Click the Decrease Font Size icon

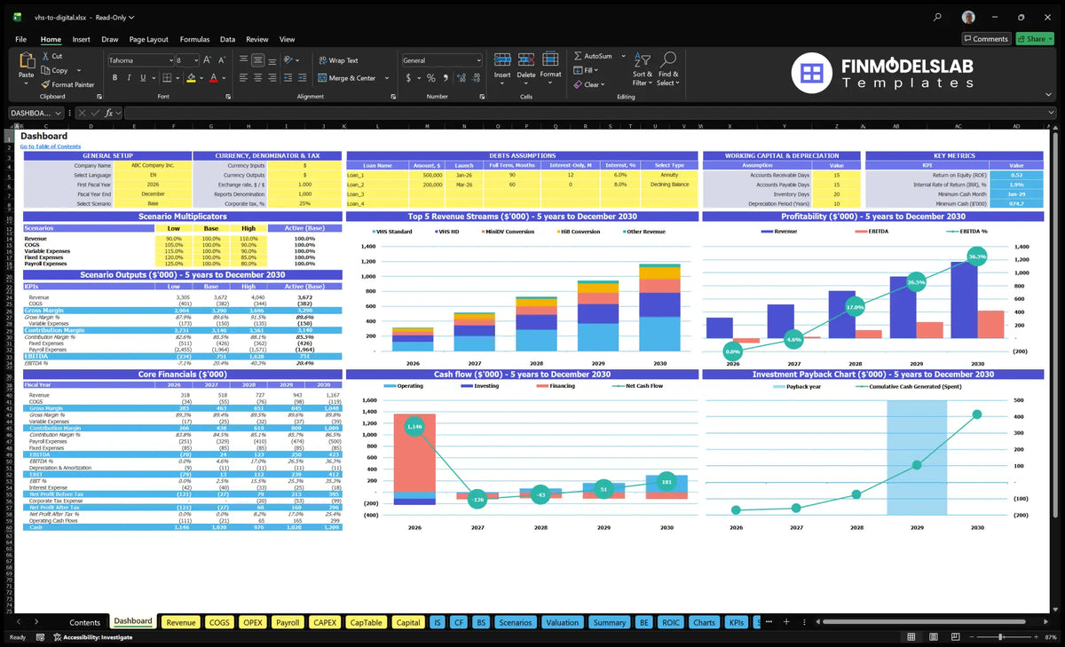pos(221,60)
